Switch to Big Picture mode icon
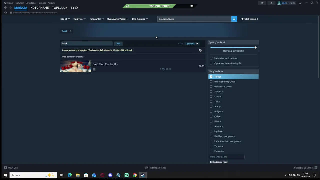The width and height of the screenshot is (320, 180). click(x=300, y=3)
